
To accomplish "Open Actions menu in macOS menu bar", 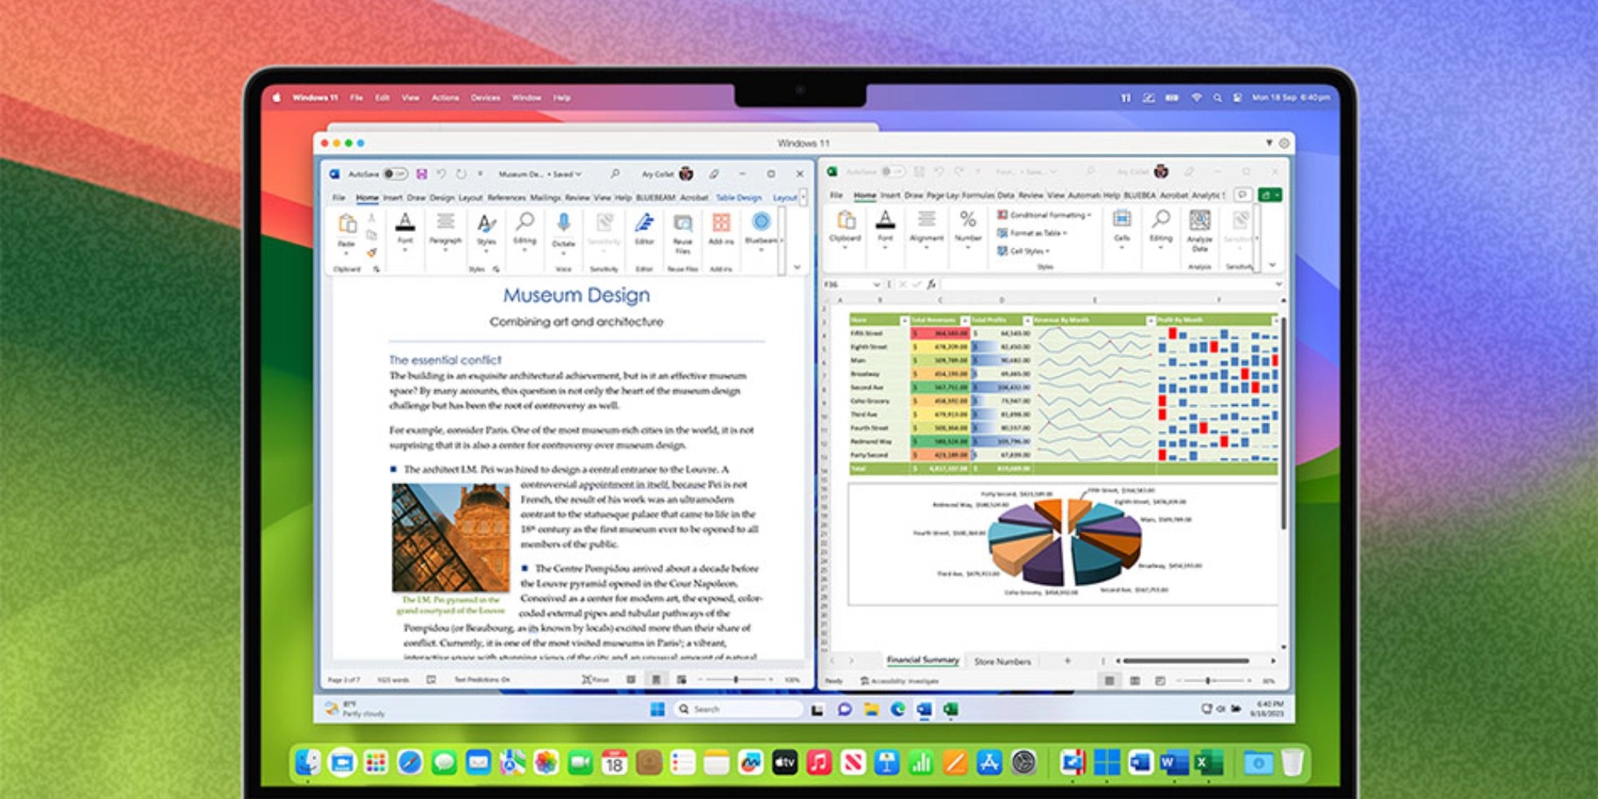I will click(x=445, y=97).
